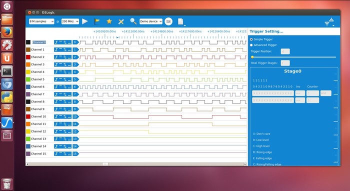The height and width of the screenshot is (191, 350).
Task: Click the Total Trigger Stages field
Action: tap(285, 63)
